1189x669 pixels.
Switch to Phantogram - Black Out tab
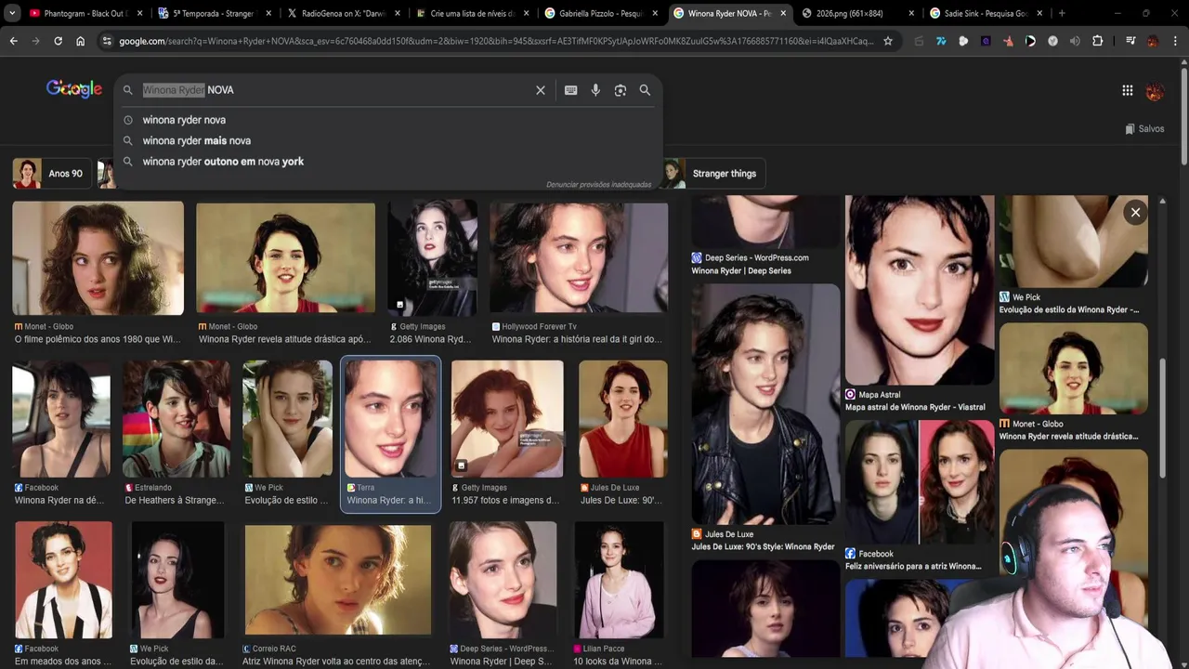pos(85,14)
